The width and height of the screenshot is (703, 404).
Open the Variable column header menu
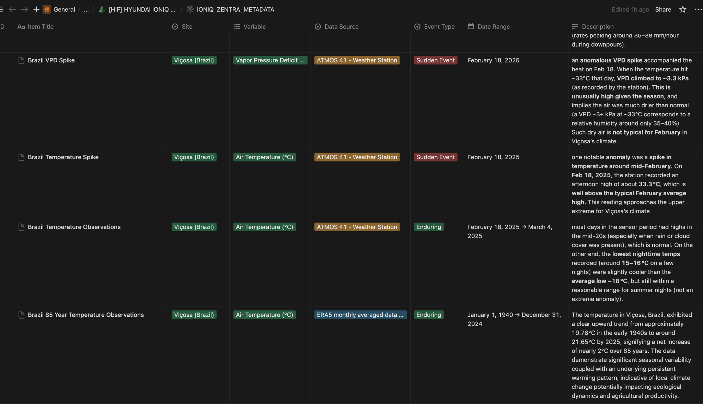point(254,27)
